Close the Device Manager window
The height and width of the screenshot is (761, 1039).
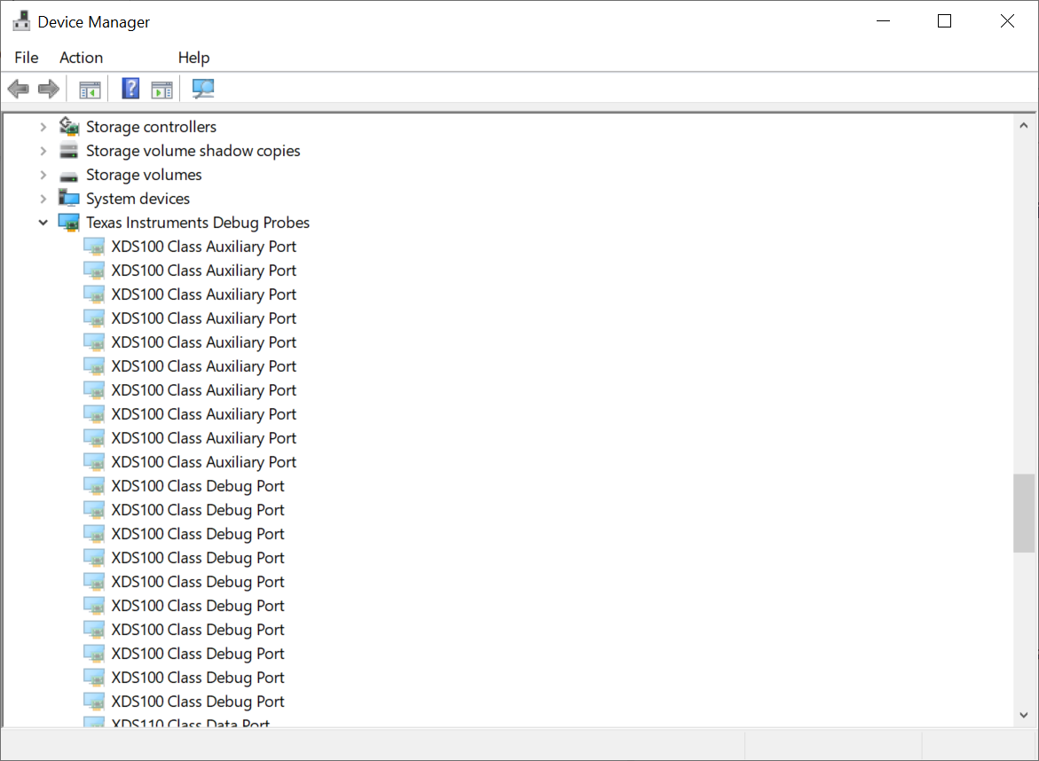(1007, 21)
